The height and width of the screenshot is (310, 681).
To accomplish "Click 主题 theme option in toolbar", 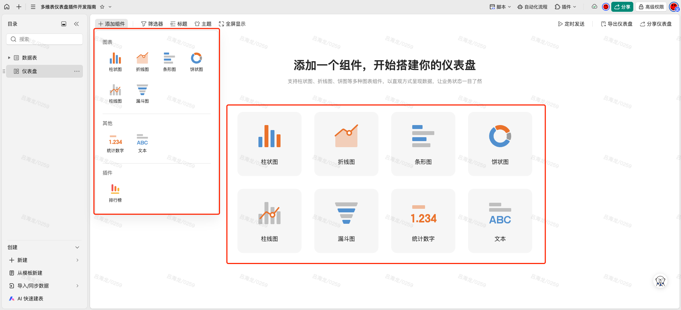I will click(x=203, y=24).
